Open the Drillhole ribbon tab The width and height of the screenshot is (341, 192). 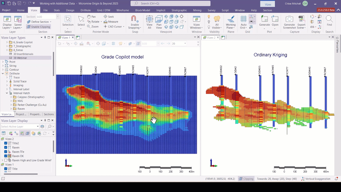tap(86, 10)
